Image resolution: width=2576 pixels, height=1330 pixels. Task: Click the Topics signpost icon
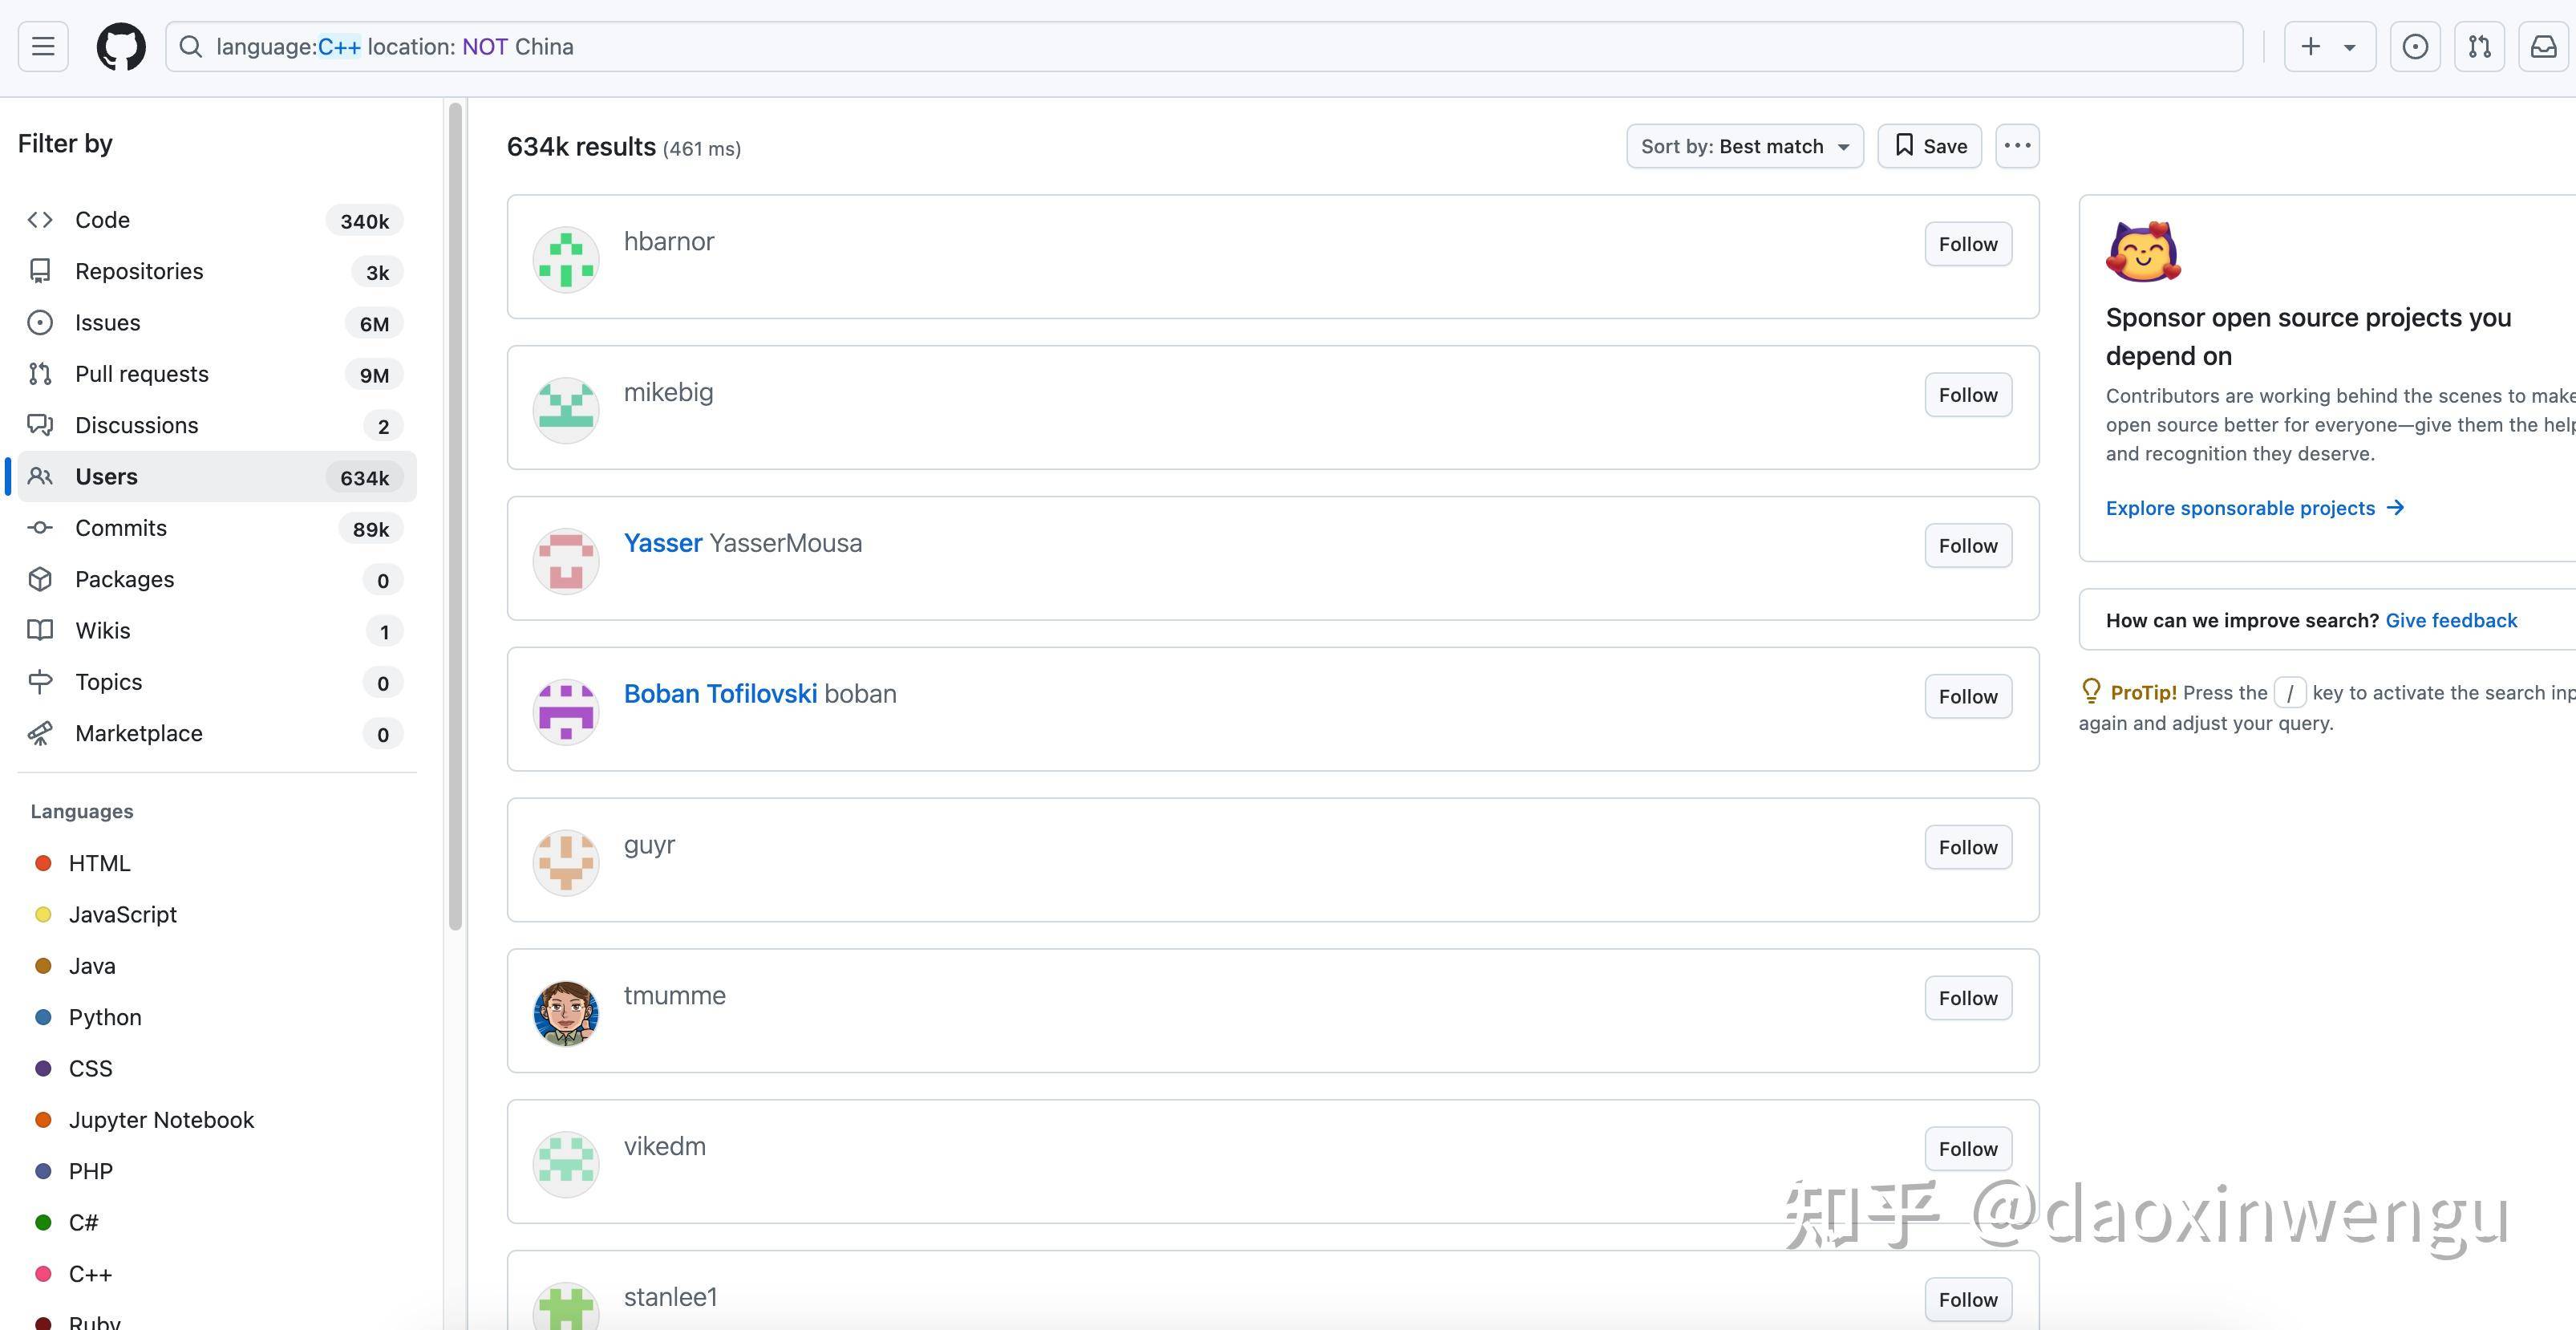[40, 682]
